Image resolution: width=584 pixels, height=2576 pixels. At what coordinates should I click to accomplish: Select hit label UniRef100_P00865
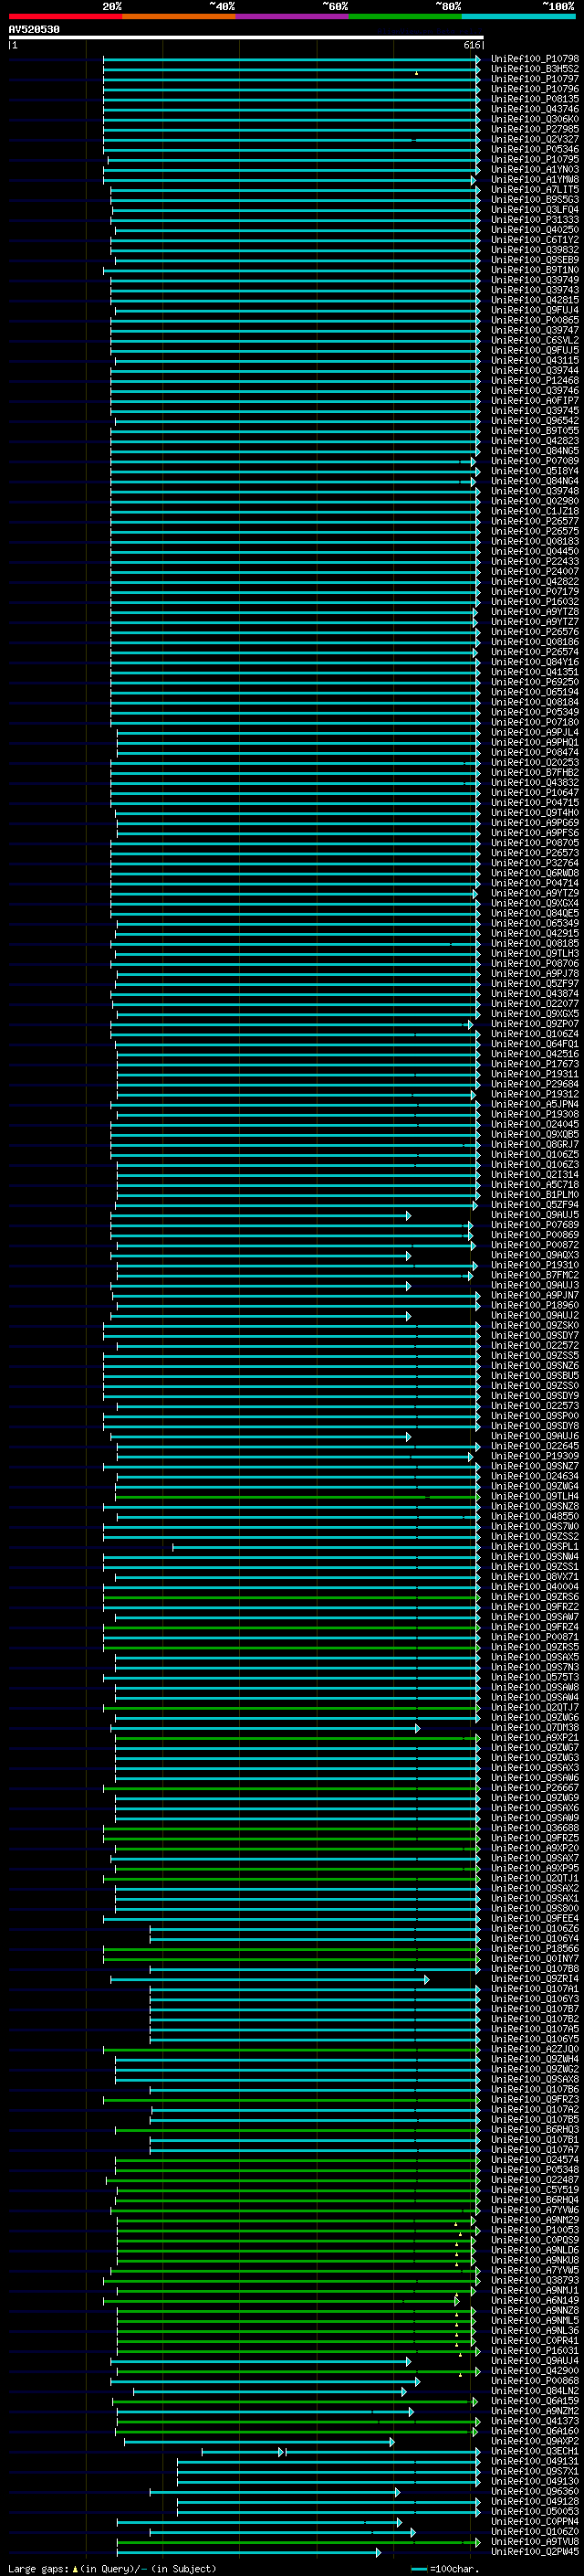[x=534, y=320]
